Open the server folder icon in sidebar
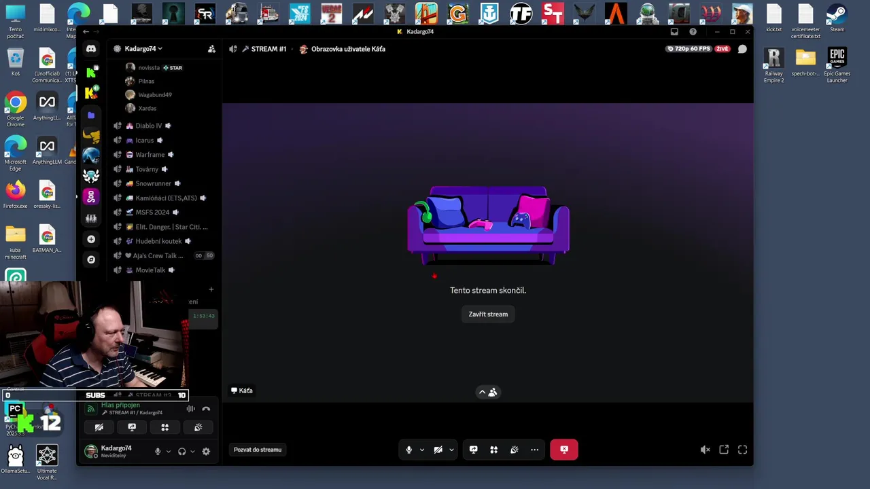 click(91, 115)
